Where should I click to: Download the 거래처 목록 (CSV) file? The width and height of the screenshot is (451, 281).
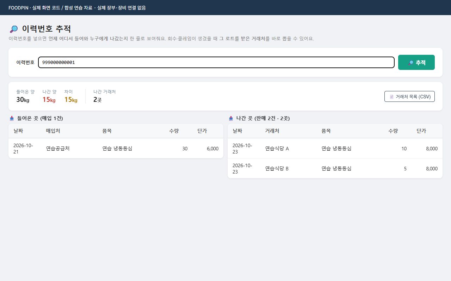point(409,97)
